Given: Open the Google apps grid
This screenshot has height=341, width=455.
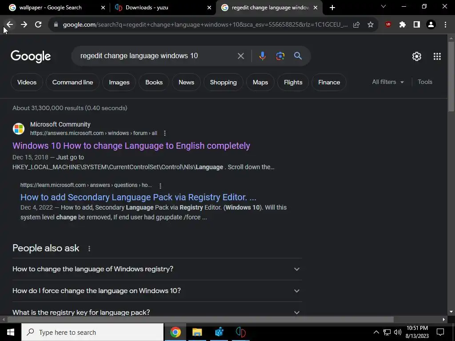Looking at the screenshot, I should [x=437, y=56].
